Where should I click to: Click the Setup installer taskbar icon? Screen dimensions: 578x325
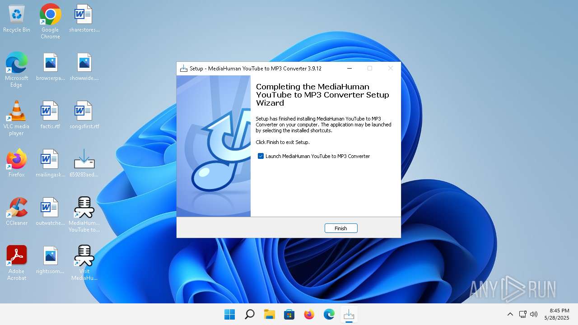point(349,314)
